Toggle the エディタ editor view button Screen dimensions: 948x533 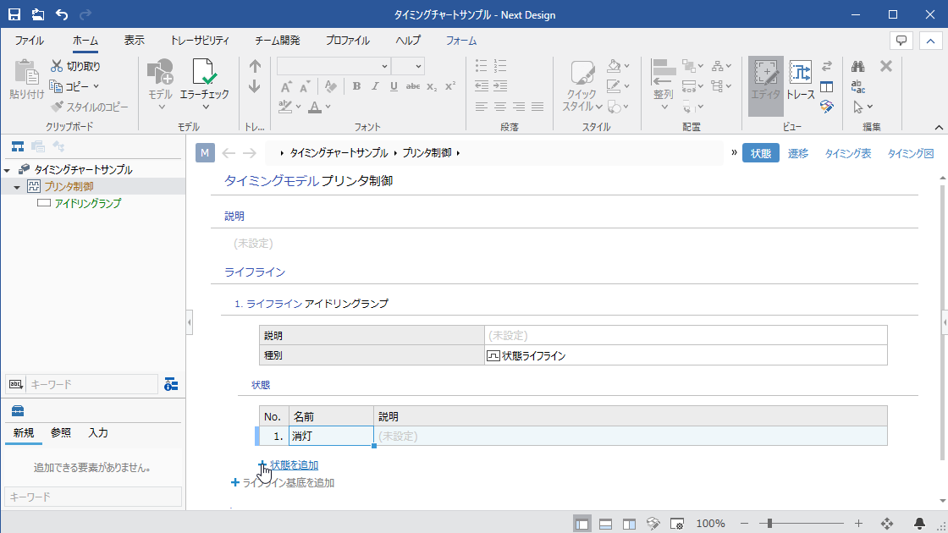pos(765,85)
